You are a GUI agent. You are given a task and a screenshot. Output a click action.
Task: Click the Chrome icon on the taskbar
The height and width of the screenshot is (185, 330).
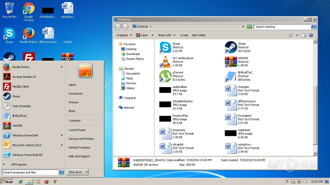pyautogui.click(x=55, y=182)
